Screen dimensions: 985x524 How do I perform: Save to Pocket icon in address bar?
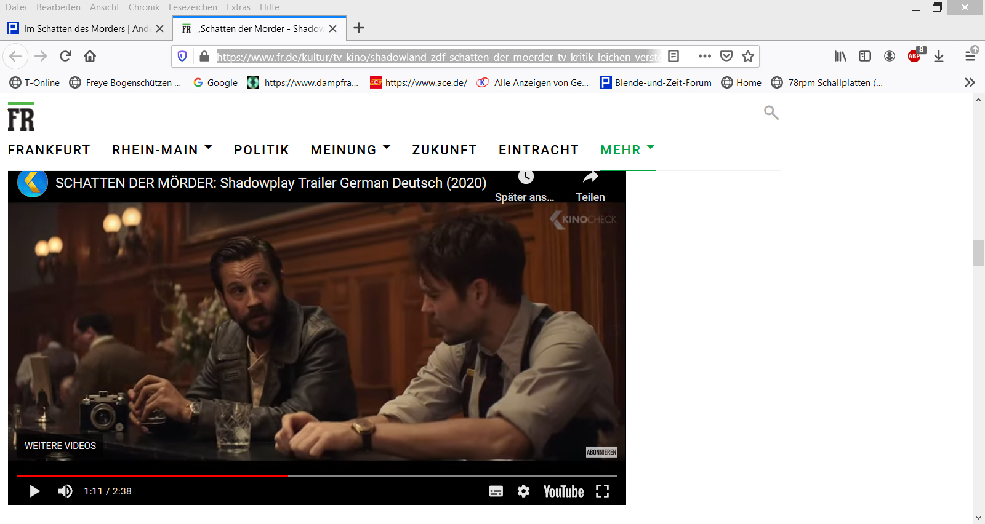click(726, 57)
